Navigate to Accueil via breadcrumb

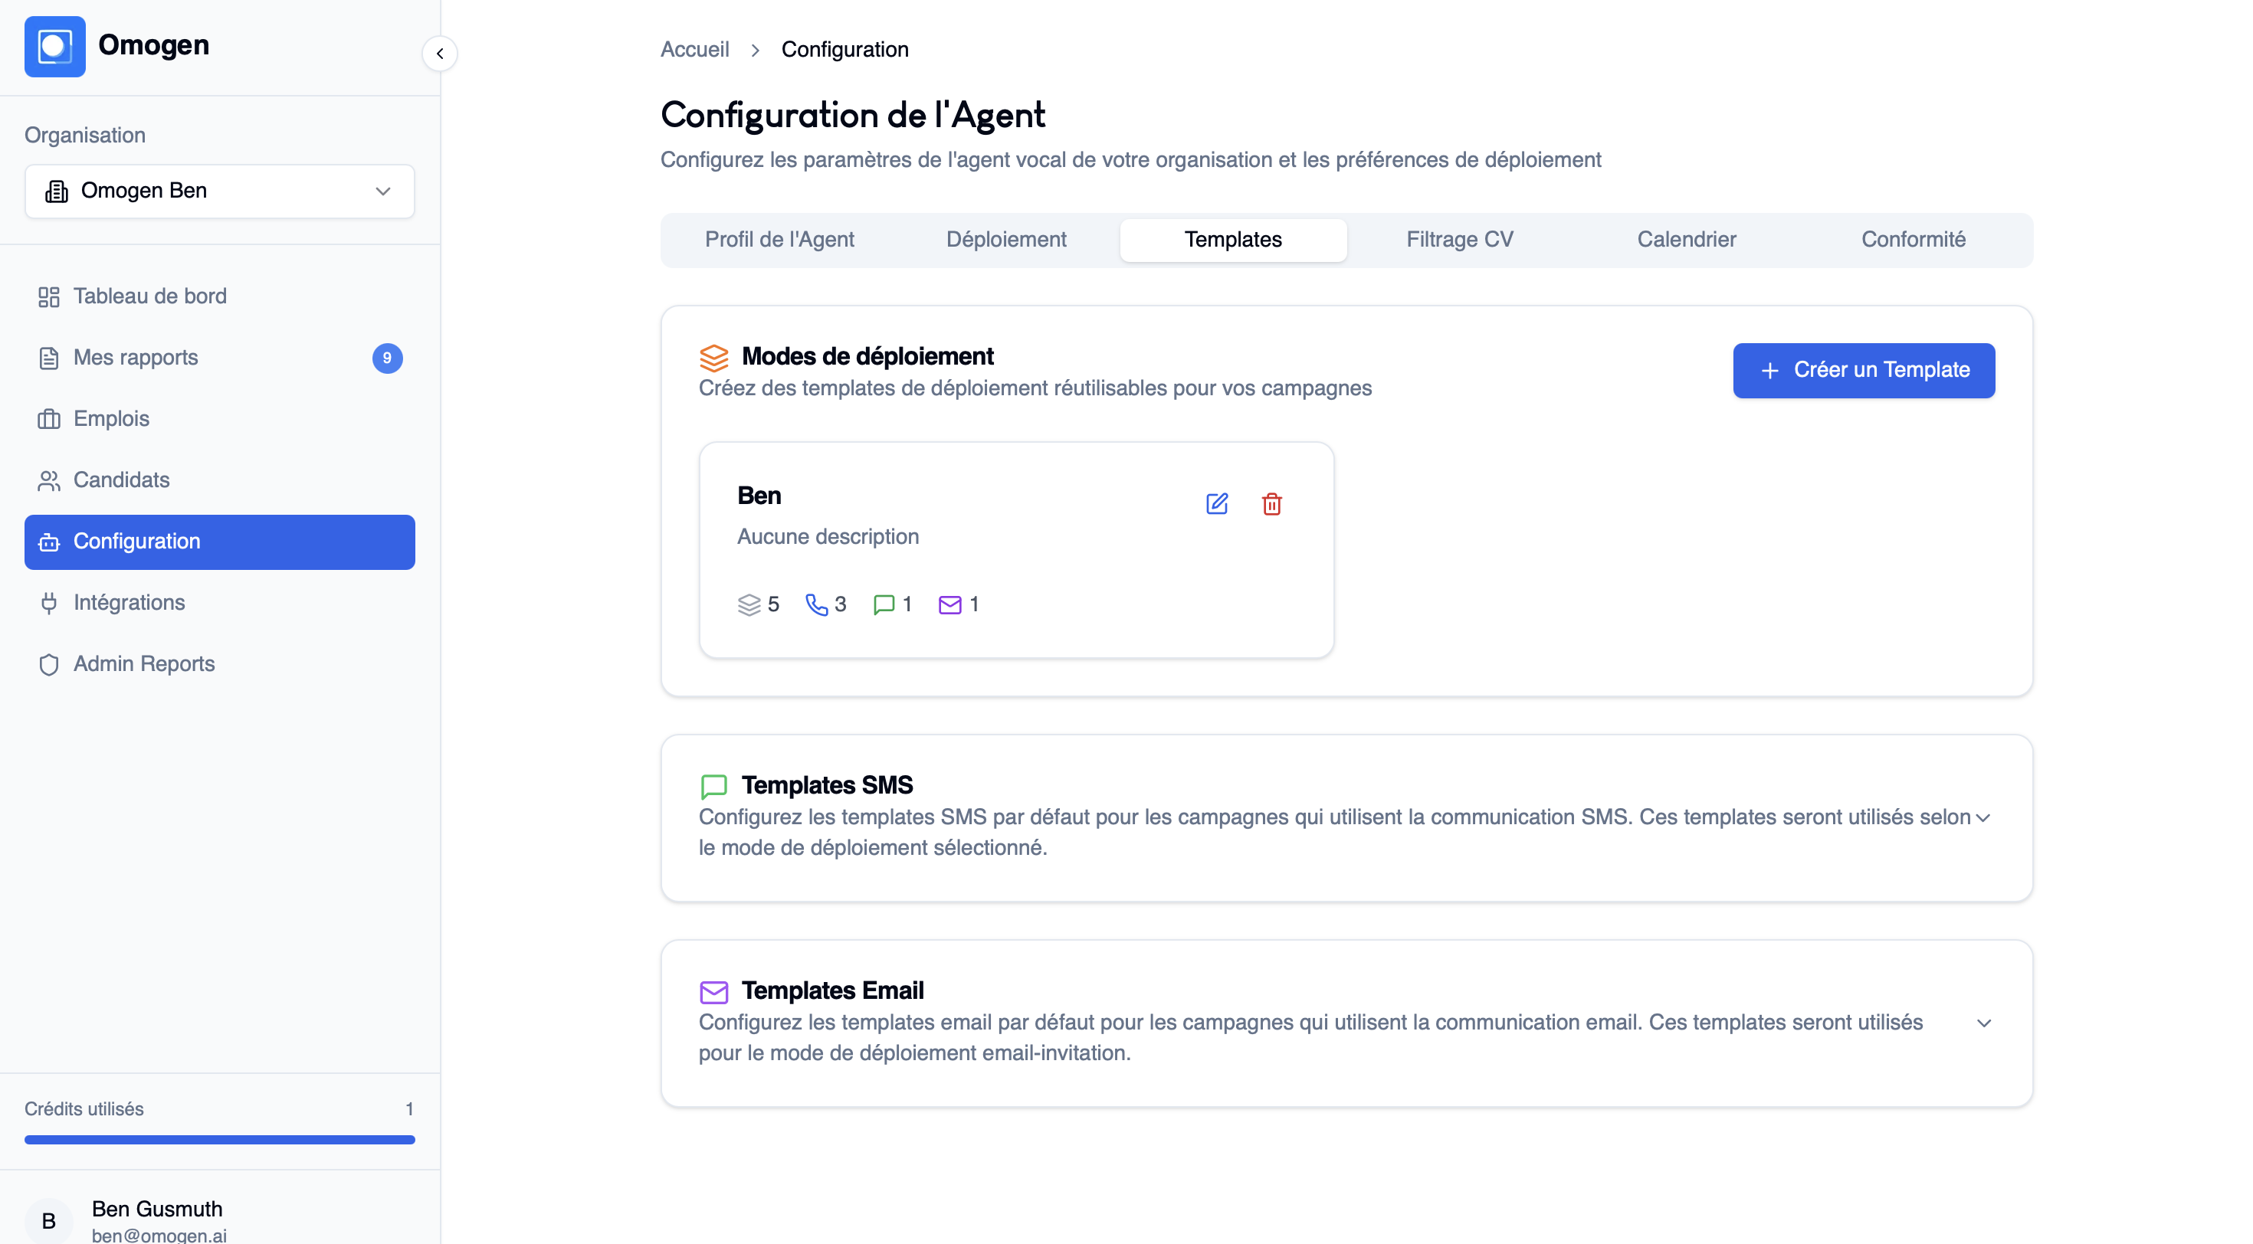694,49
